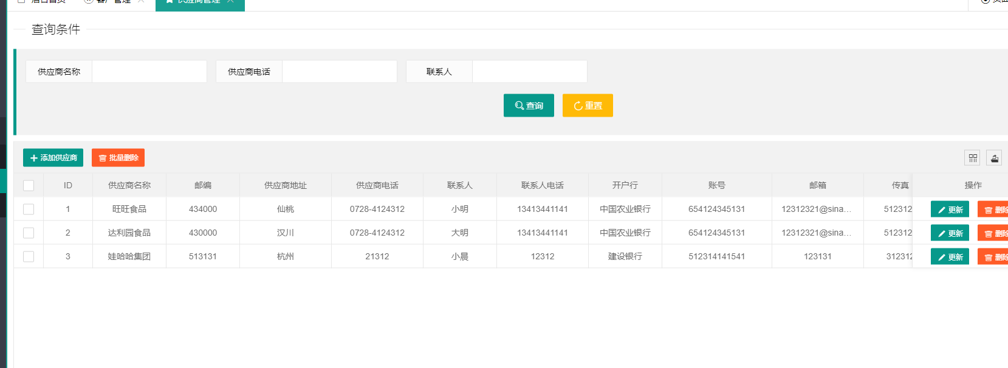The width and height of the screenshot is (1008, 368).
Task: Click 更新 for 娃哈哈集团 row
Action: pyautogui.click(x=950, y=257)
